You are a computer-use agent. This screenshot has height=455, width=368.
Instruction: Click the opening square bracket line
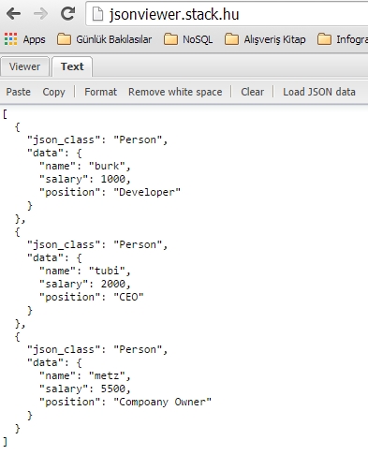(x=5, y=114)
